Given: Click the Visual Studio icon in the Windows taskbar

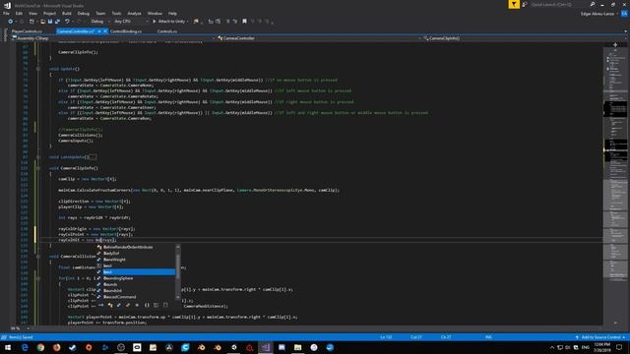Looking at the screenshot, I should pos(266,347).
